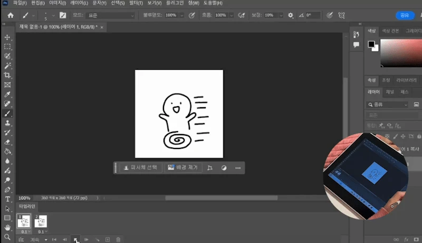Click the foreground color swatch

pos(371,44)
